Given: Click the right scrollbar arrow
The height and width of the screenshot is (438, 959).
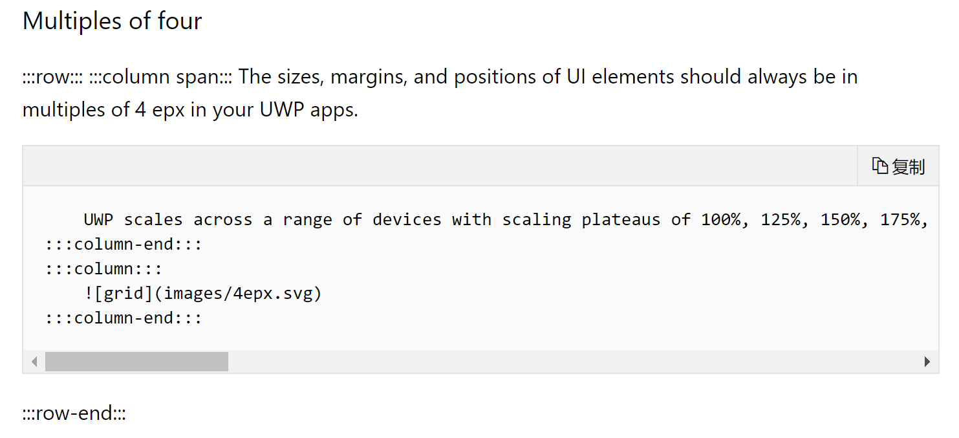Looking at the screenshot, I should tap(926, 361).
